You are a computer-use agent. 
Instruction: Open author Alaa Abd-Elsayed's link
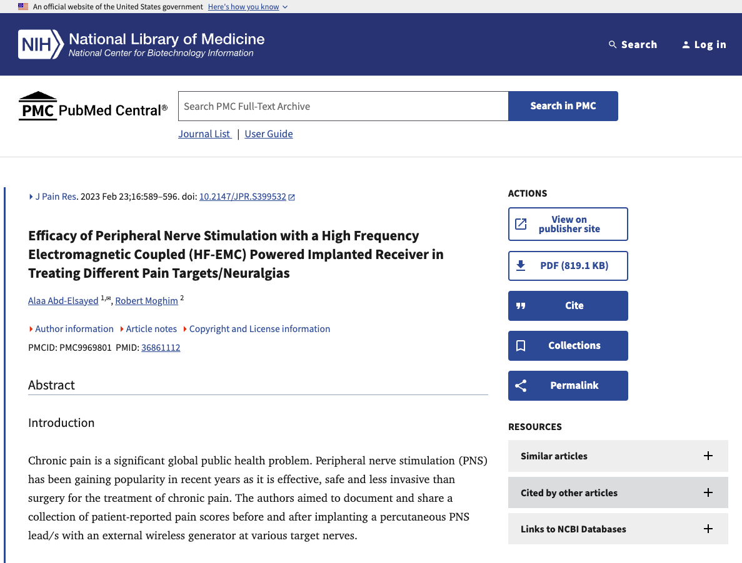(x=63, y=301)
